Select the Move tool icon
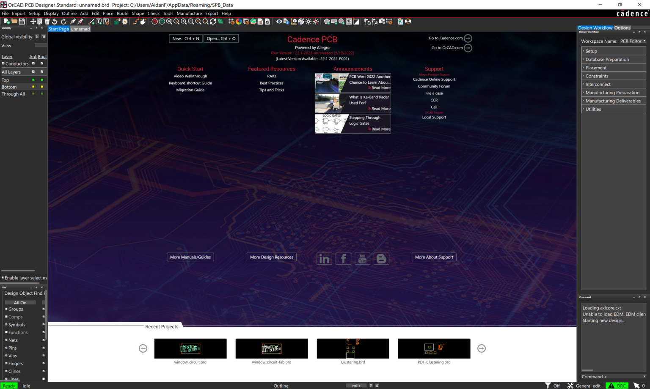 click(x=33, y=22)
